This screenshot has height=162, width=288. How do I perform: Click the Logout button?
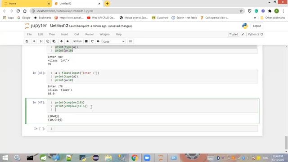(257, 26)
